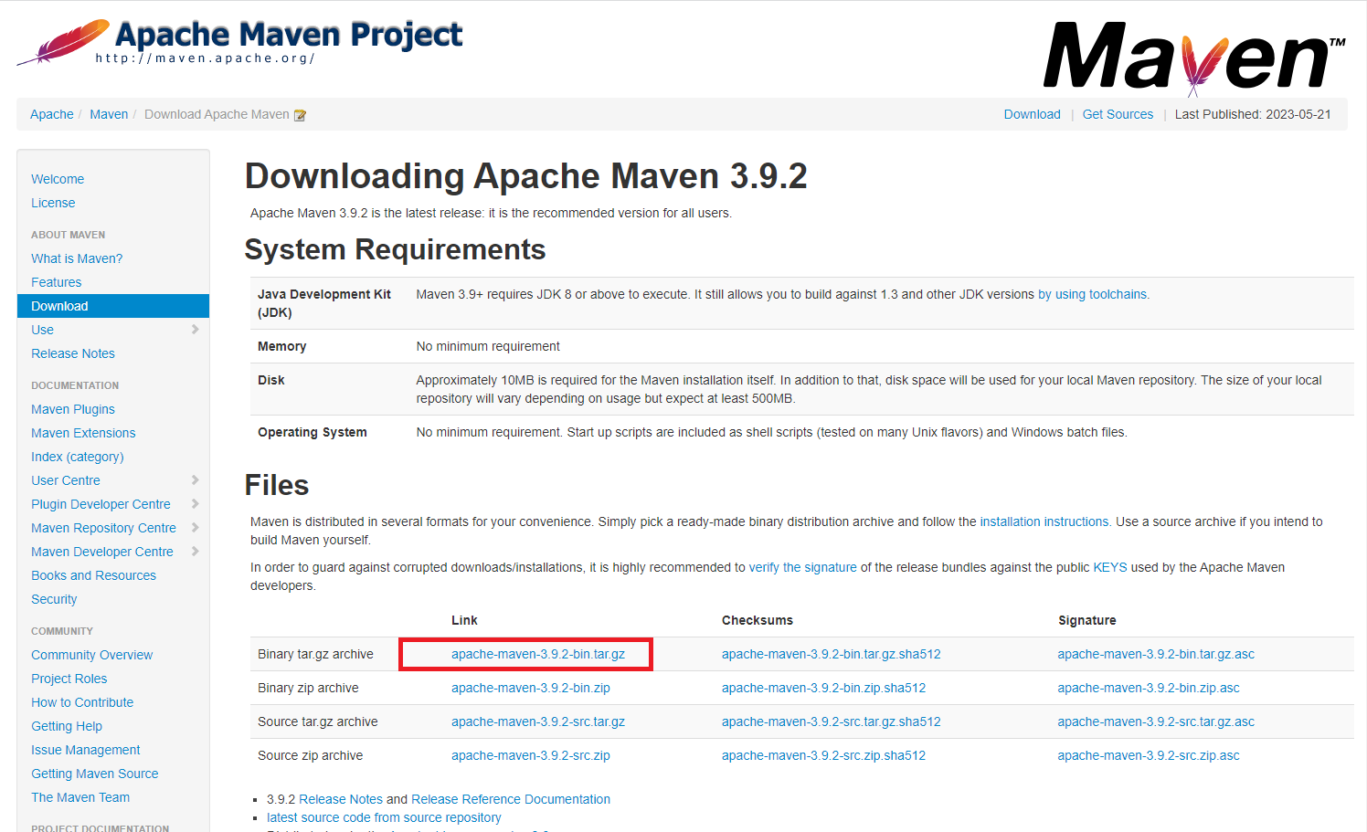Download apache-maven-3.9.2-bin.zip
The image size is (1367, 832).
pyautogui.click(x=531, y=688)
